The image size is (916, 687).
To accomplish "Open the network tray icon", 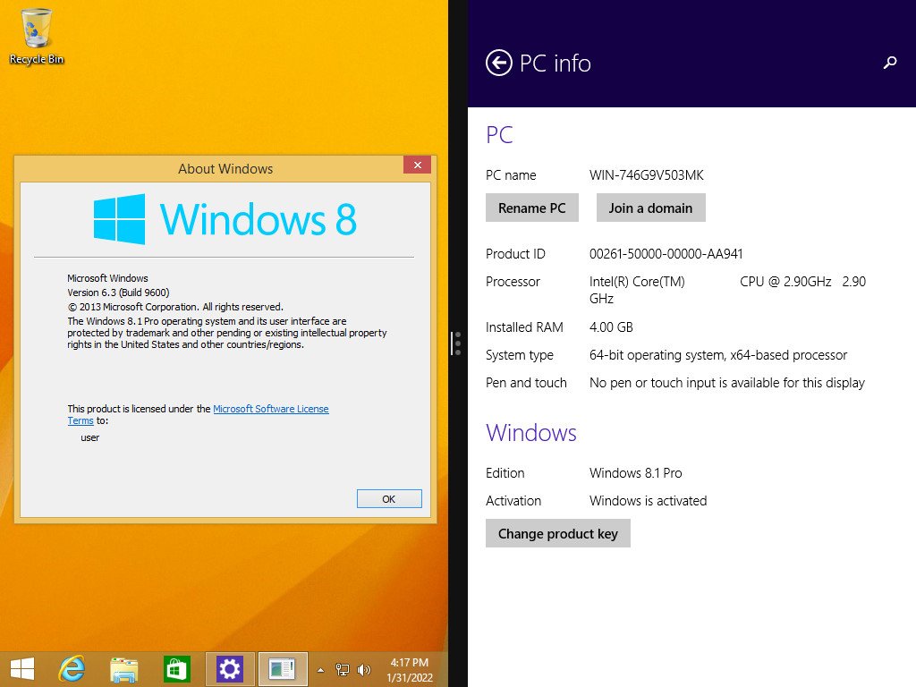I will (343, 670).
